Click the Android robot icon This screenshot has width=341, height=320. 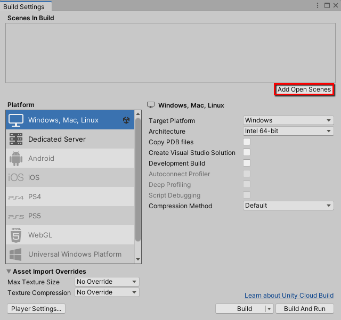pyautogui.click(x=16, y=159)
